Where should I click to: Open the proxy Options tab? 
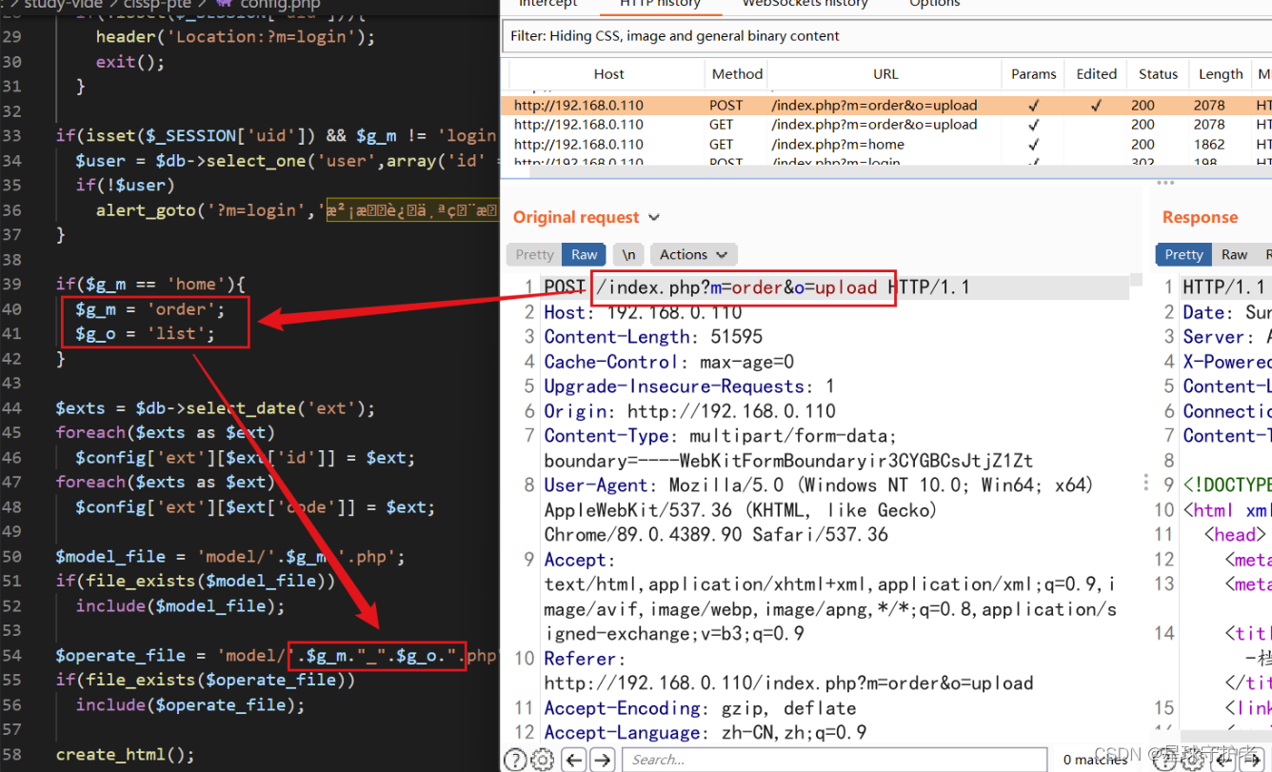[x=934, y=4]
